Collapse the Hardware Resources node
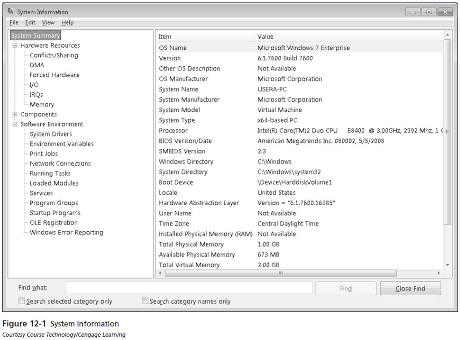 click(14, 45)
